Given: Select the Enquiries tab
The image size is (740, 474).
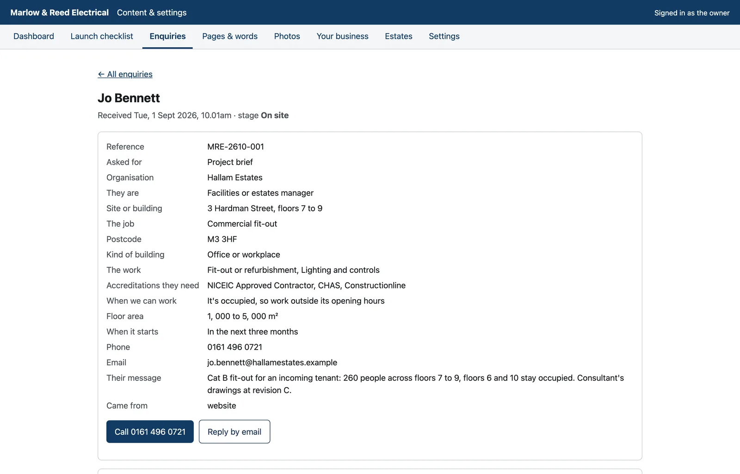Looking at the screenshot, I should 167,36.
